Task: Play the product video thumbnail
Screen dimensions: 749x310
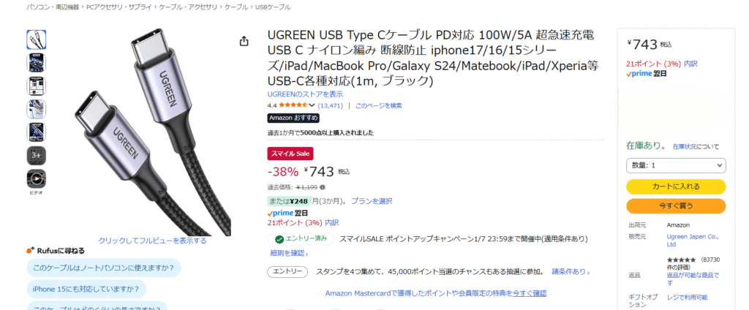Action: [x=37, y=178]
